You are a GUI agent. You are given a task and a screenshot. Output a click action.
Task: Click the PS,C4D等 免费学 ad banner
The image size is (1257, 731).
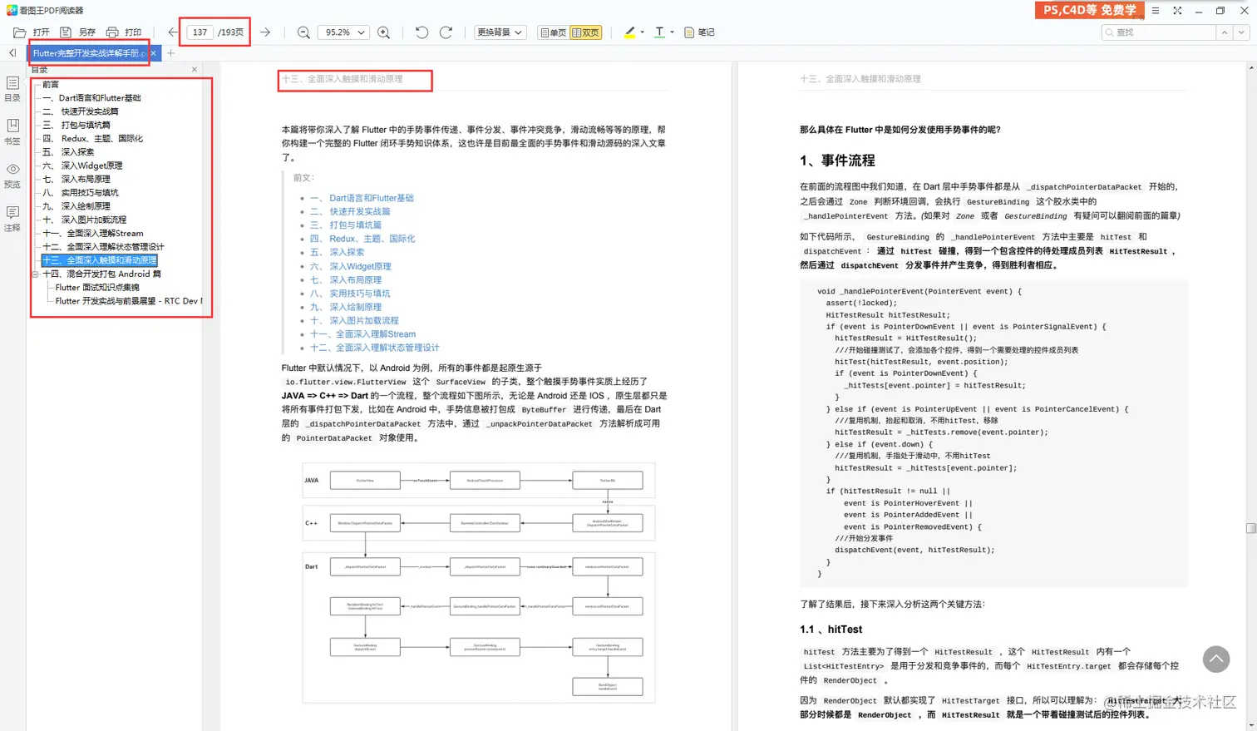tap(1089, 10)
